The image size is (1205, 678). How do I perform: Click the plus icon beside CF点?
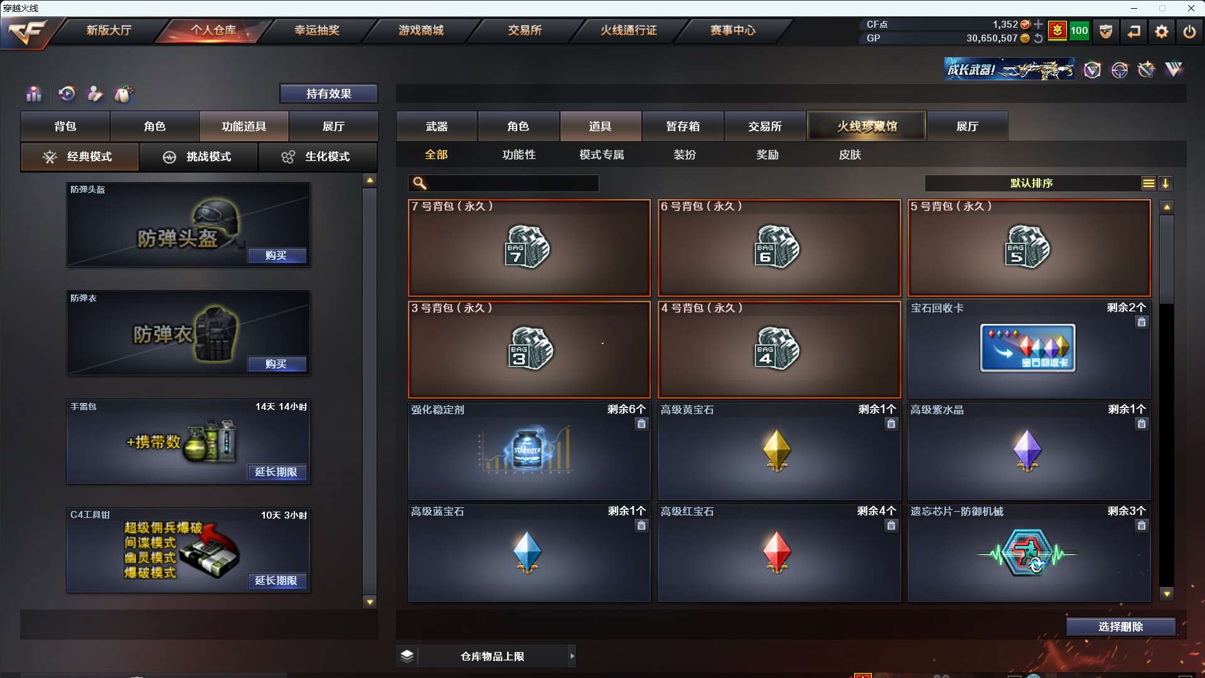coord(1039,24)
